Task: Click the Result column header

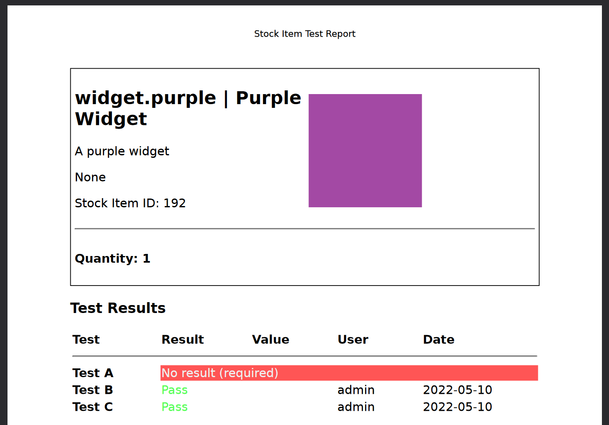Action: coord(182,340)
